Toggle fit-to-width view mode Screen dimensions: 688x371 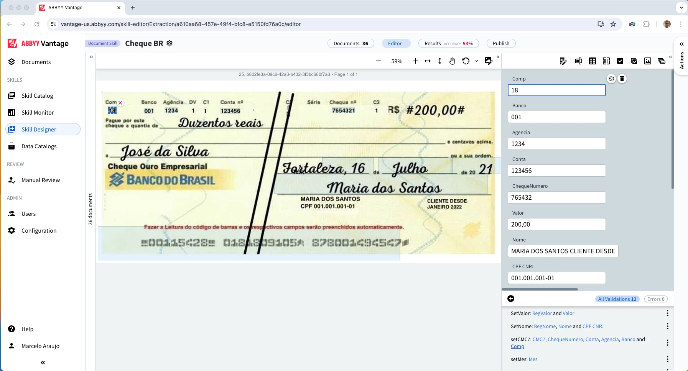(x=427, y=61)
